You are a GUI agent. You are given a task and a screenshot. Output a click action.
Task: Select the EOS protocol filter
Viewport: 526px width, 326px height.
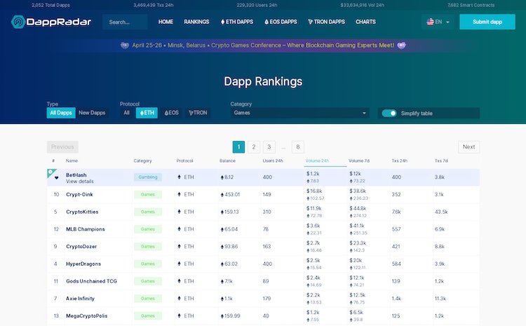pos(172,113)
